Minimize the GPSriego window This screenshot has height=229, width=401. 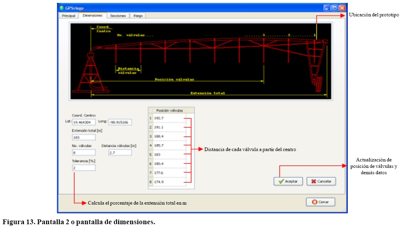(327, 8)
